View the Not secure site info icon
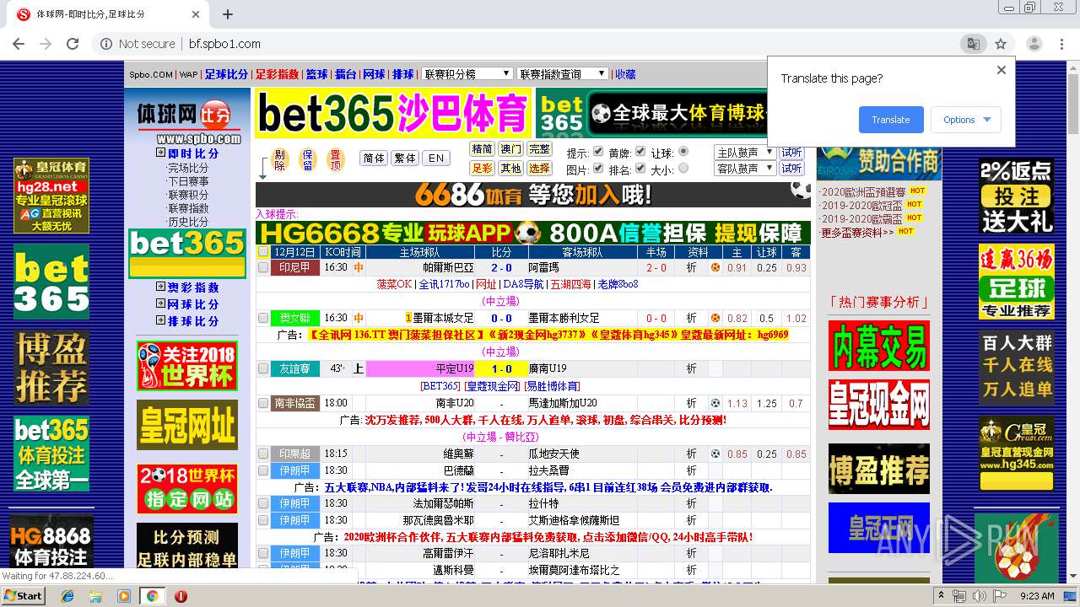Viewport: 1080px width, 607px height. tap(106, 44)
